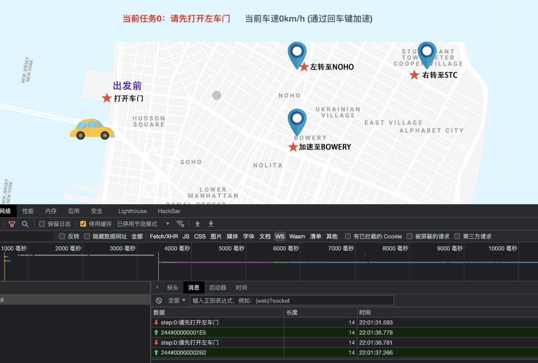Click the red filter funnel icon
Image resolution: width=538 pixels, height=363 pixels.
(x=12, y=224)
